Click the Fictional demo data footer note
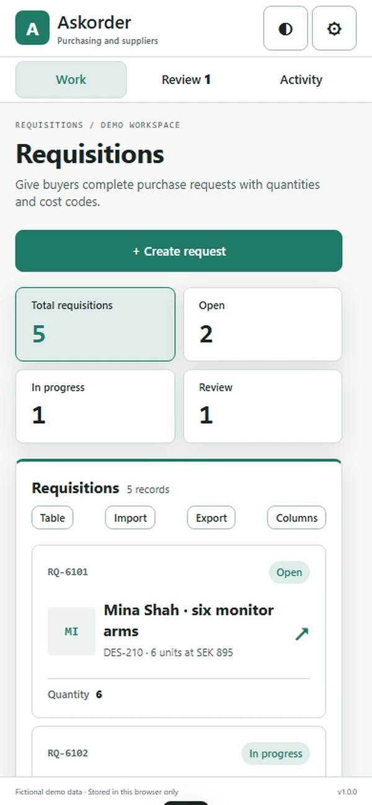Viewport: 372px width, 805px height. pos(97,792)
